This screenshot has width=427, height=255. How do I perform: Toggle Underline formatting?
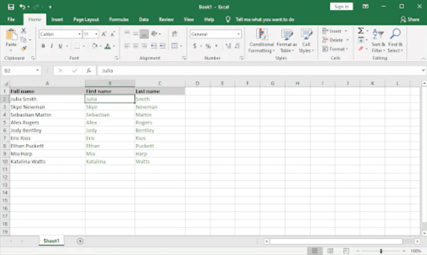click(60, 46)
